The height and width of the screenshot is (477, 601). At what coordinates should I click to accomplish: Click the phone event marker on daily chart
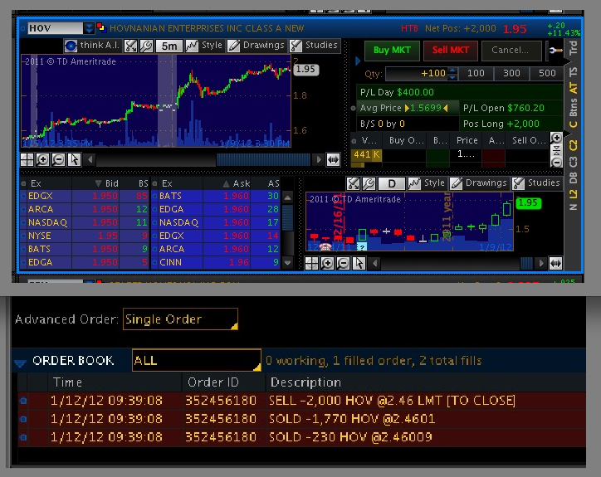[x=325, y=247]
